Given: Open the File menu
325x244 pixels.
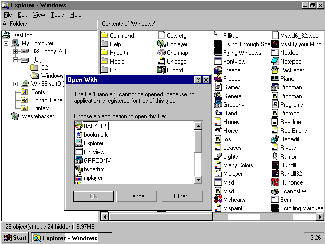Looking at the screenshot, I should (x=8, y=15).
